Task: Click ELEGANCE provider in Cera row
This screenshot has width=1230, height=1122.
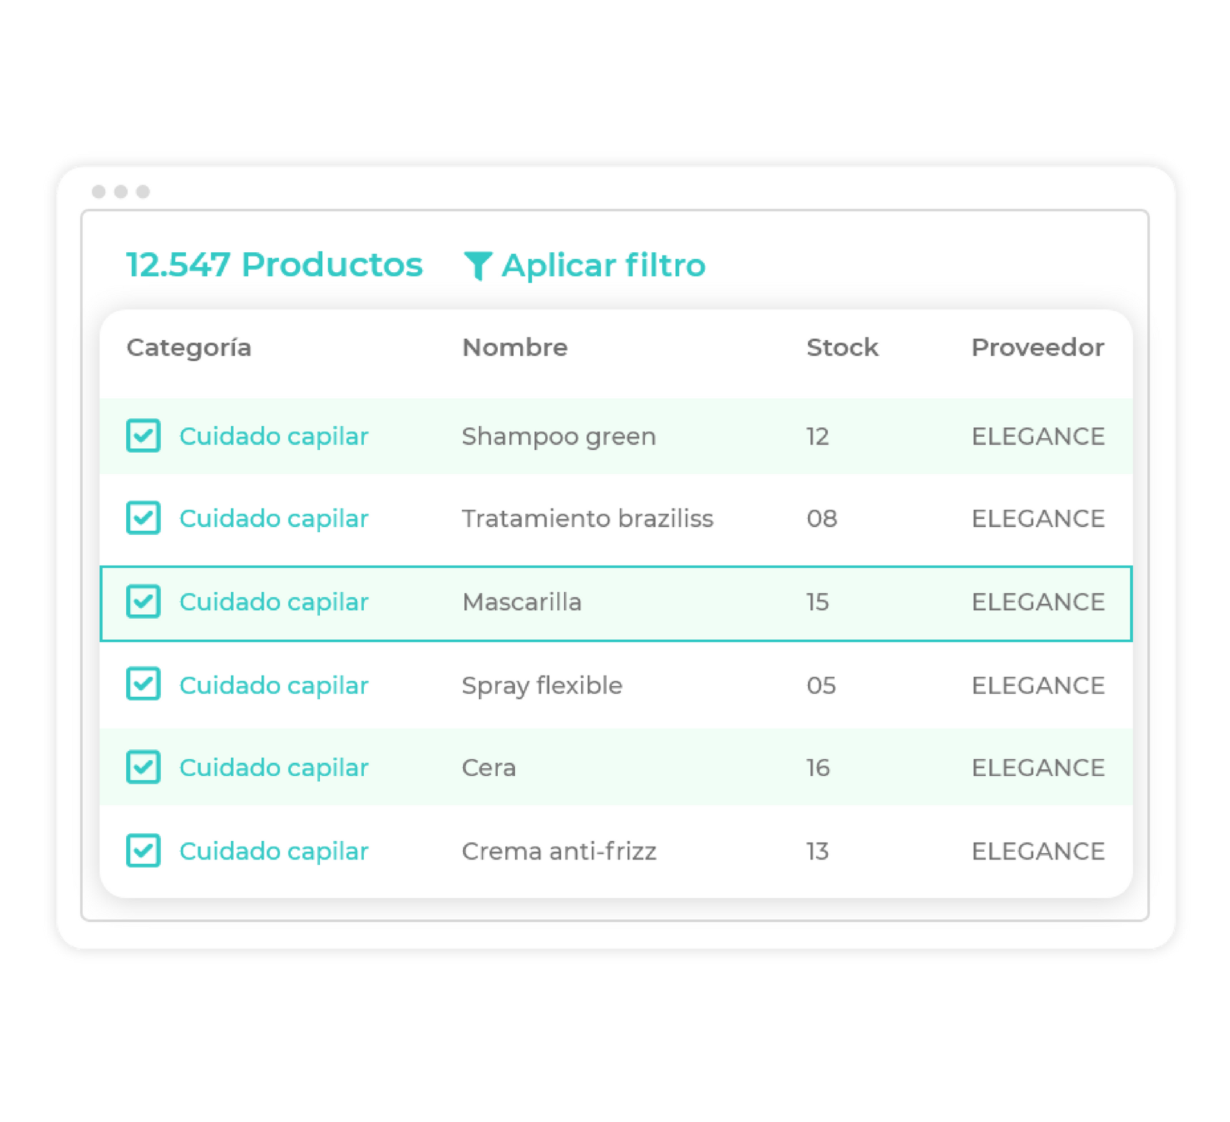Action: point(1038,767)
